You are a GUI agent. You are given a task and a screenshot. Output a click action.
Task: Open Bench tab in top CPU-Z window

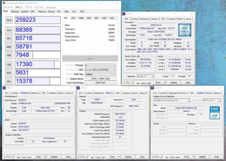click(180, 19)
